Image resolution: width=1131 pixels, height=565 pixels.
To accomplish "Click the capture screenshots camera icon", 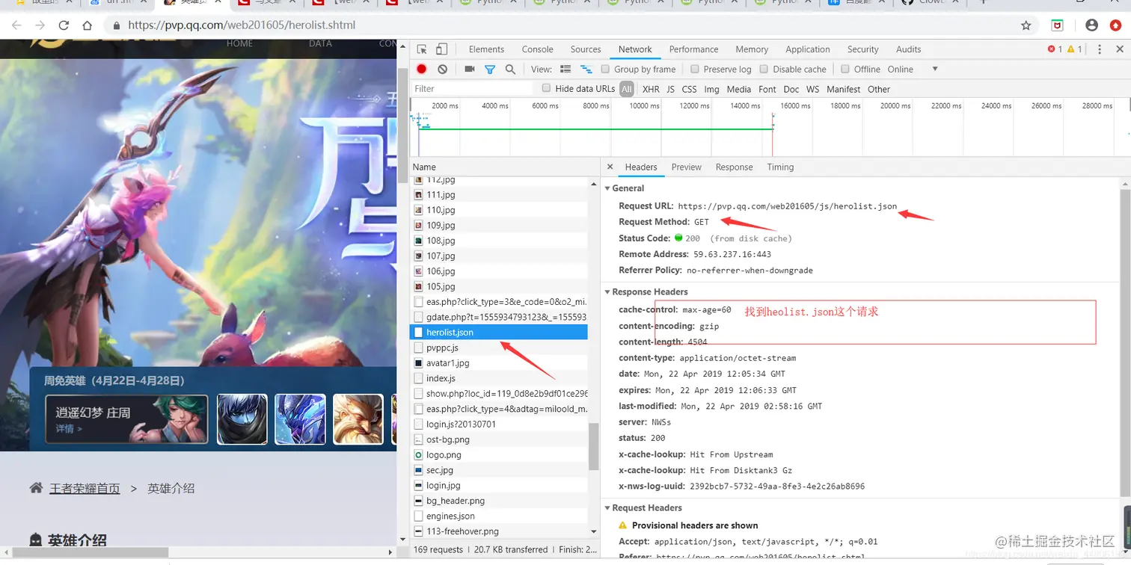I will pos(470,69).
